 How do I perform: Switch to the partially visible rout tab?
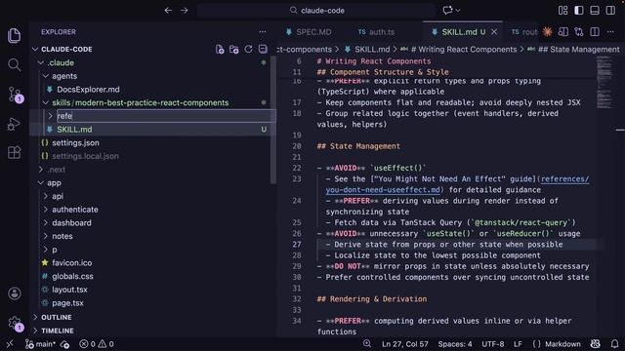click(x=524, y=32)
